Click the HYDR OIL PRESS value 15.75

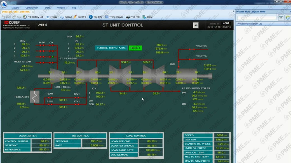(220, 148)
